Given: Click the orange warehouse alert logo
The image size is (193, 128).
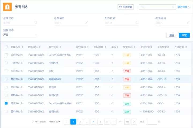Looking at the screenshot, I should click(x=7, y=7).
